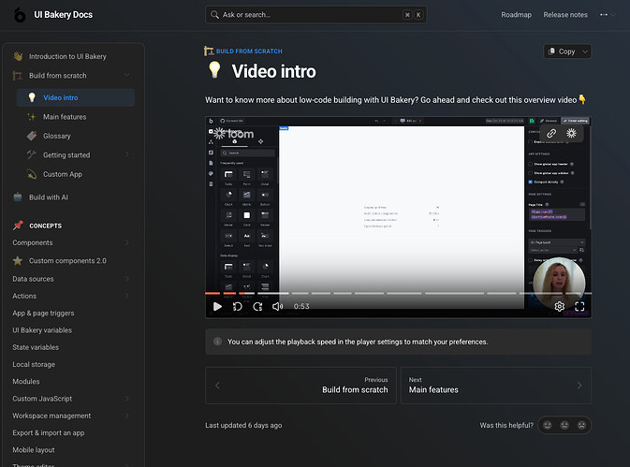Rate the page with the sad face
630x467 pixels.
point(581,425)
